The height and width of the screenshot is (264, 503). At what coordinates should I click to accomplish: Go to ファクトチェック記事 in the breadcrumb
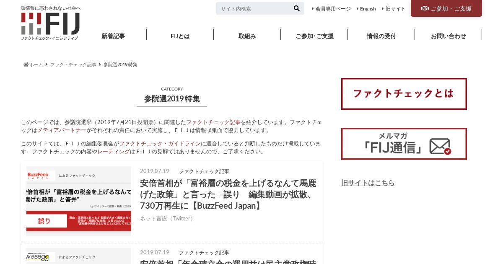coord(73,65)
